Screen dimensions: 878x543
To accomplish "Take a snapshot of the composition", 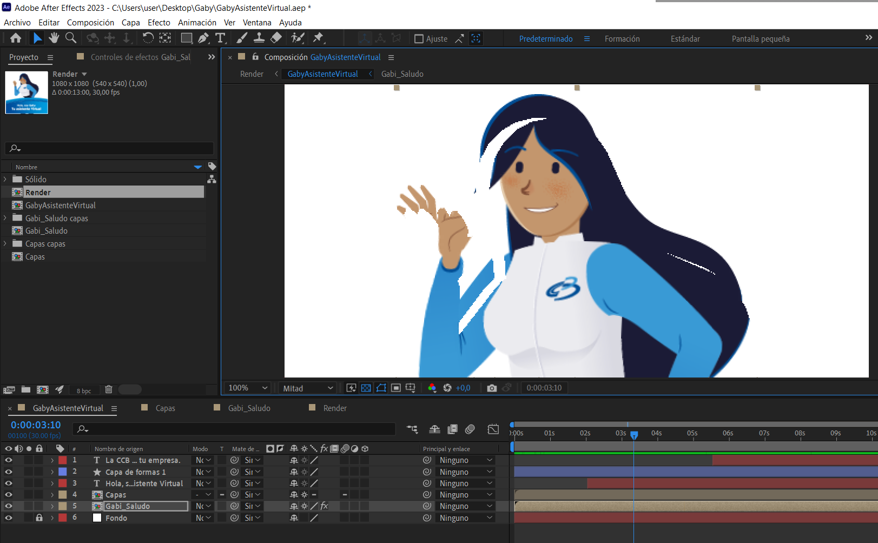I will (491, 388).
